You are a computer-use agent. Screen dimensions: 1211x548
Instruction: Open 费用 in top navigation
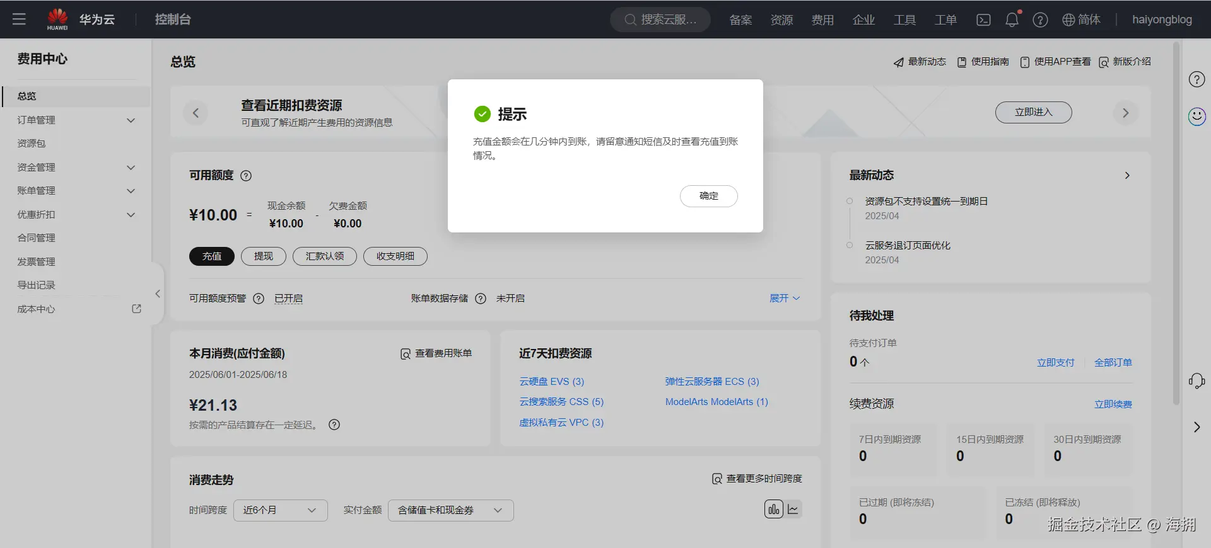click(x=822, y=20)
